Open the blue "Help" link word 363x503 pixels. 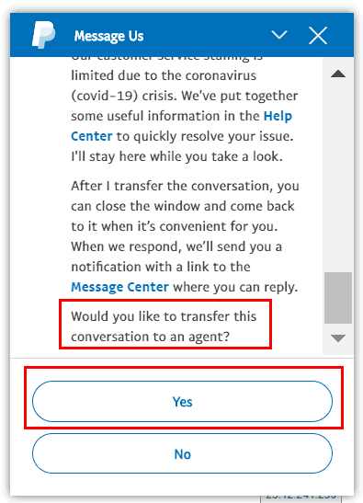coord(278,116)
